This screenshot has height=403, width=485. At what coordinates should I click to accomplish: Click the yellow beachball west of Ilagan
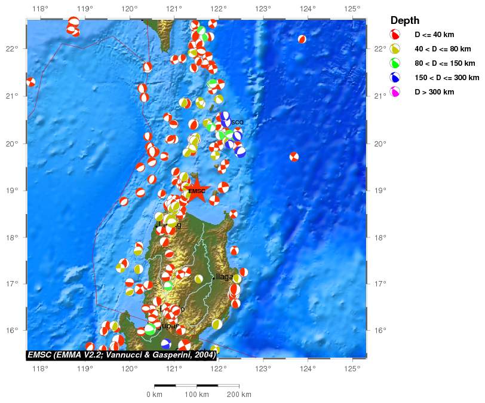pyautogui.click(x=199, y=279)
